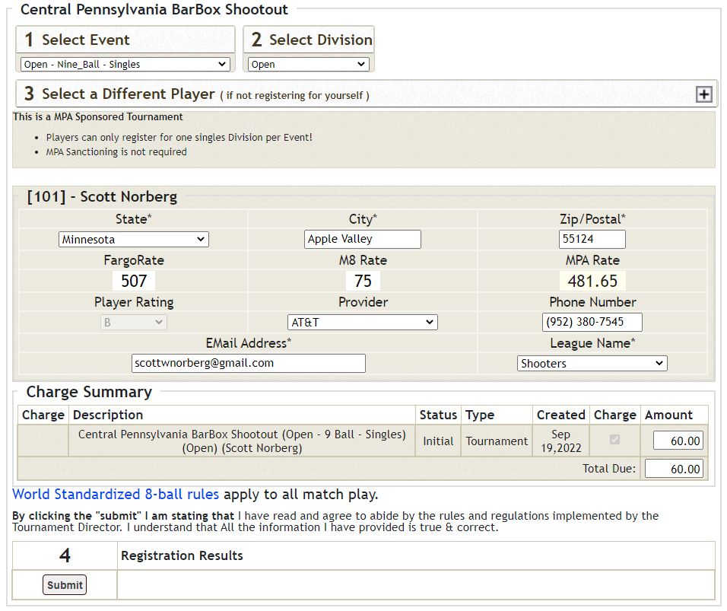This screenshot has height=611, width=727.
Task: Open the Select Event dropdown
Action: pos(125,65)
